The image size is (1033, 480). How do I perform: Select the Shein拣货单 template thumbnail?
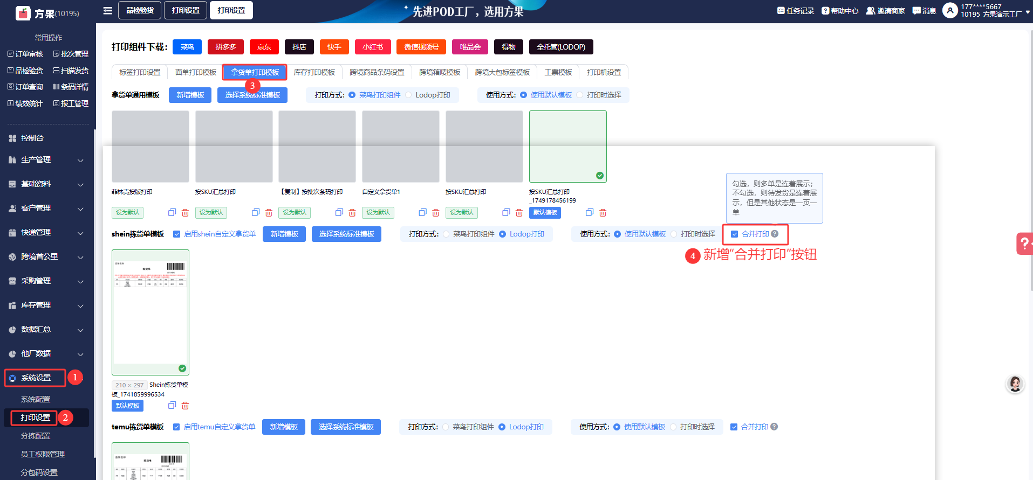click(x=150, y=312)
